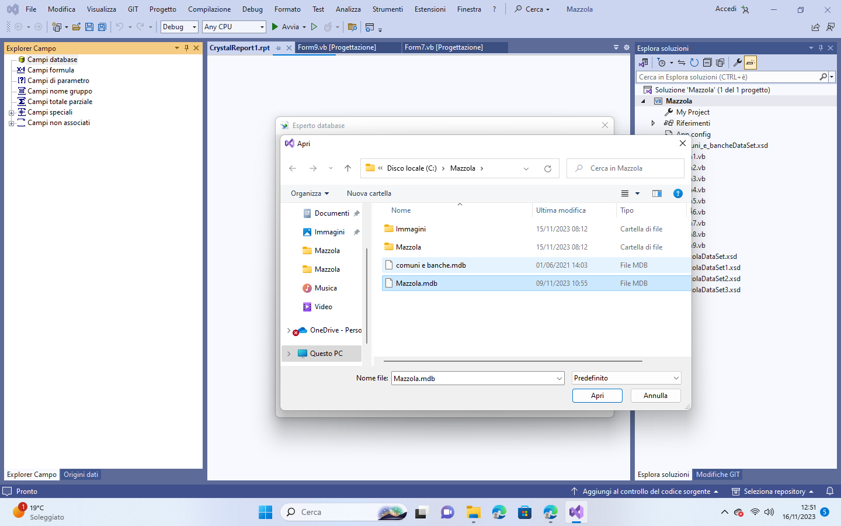Collapse all items in Esplora soluzioni
The height and width of the screenshot is (526, 841).
707,63
